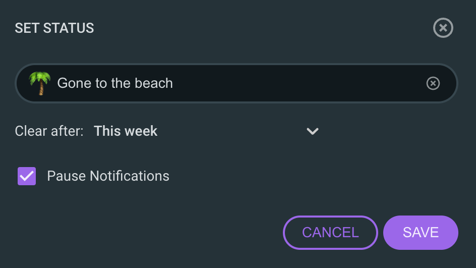This screenshot has height=268, width=476.
Task: Focus the "Gone to the beach" status field
Action: click(227, 83)
